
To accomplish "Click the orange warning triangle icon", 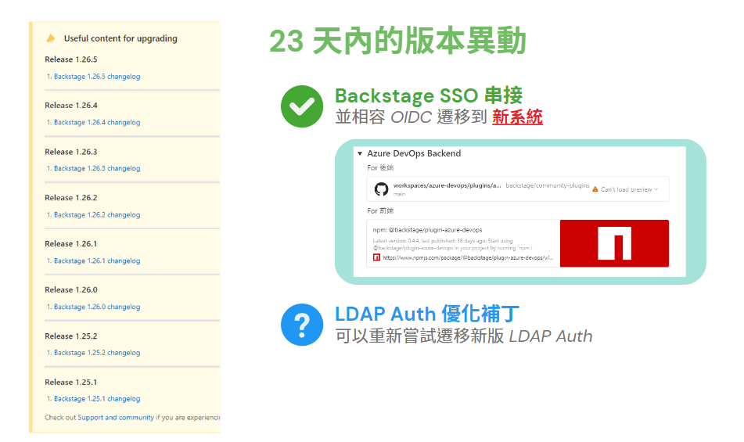I will tap(595, 189).
